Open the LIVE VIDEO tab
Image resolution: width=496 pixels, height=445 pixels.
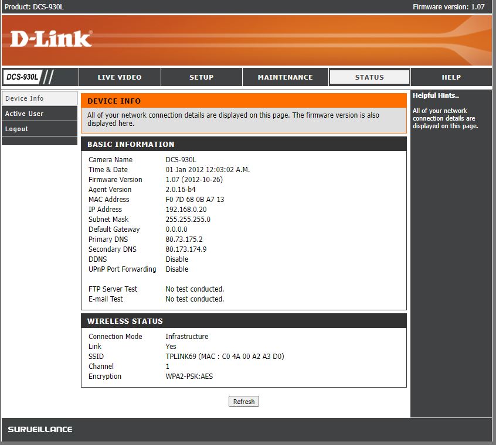(x=120, y=77)
